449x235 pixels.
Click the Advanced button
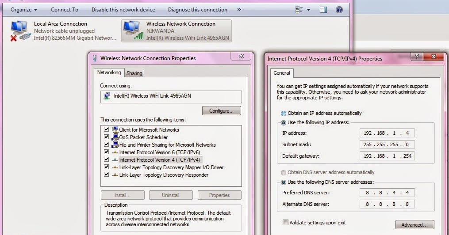(x=414, y=225)
